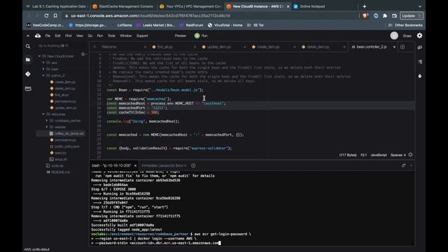Viewport: 448px width, 252px height.
Task: Click the browser Update button
Action: coord(412,16)
